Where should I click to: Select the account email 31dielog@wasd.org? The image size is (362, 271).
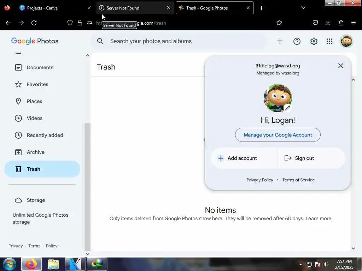coord(278,66)
